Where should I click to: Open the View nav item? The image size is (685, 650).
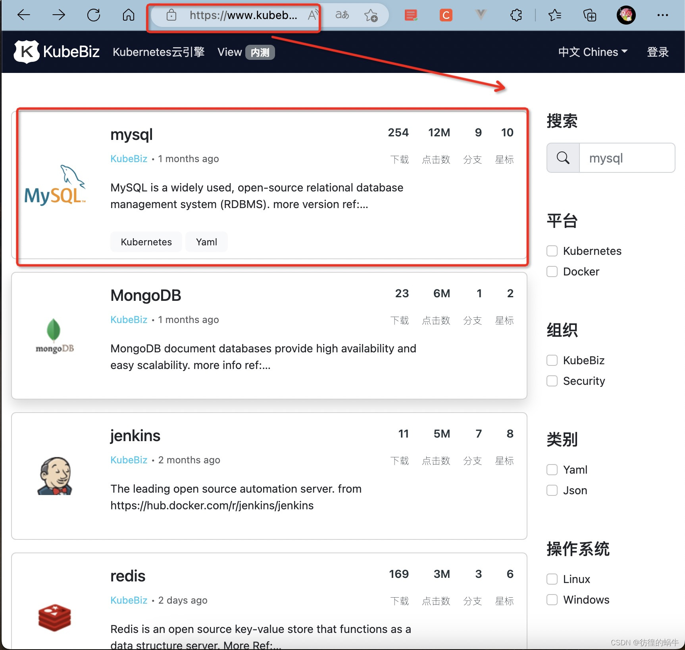click(230, 52)
